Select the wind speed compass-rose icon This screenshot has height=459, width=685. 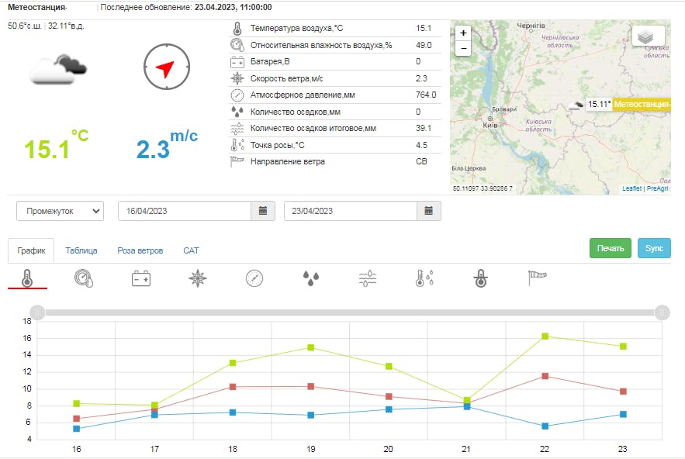197,278
